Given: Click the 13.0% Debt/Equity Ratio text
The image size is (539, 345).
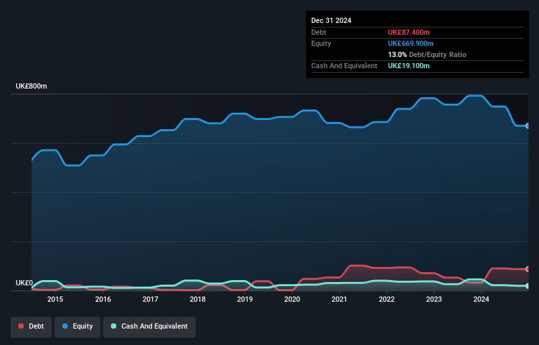Looking at the screenshot, I should [x=427, y=54].
